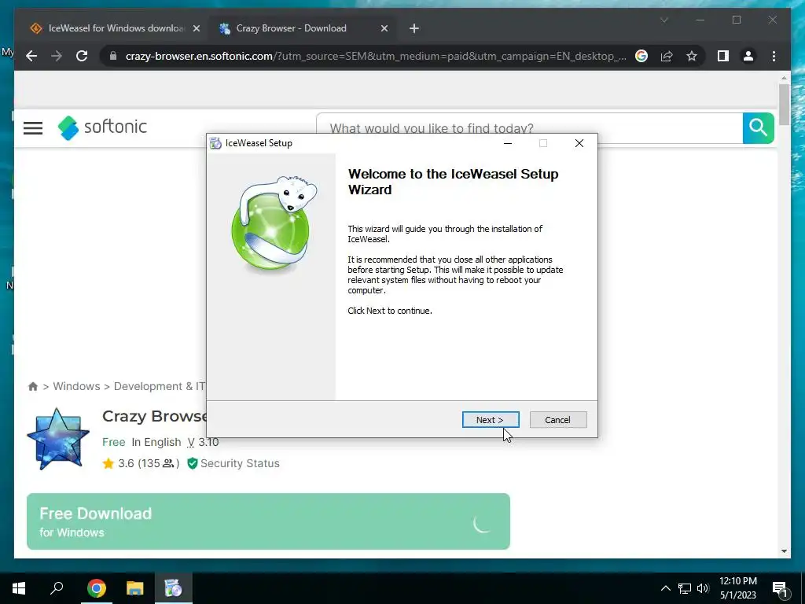Open clock showing 12:10 PM
805x604 pixels.
(x=737, y=588)
